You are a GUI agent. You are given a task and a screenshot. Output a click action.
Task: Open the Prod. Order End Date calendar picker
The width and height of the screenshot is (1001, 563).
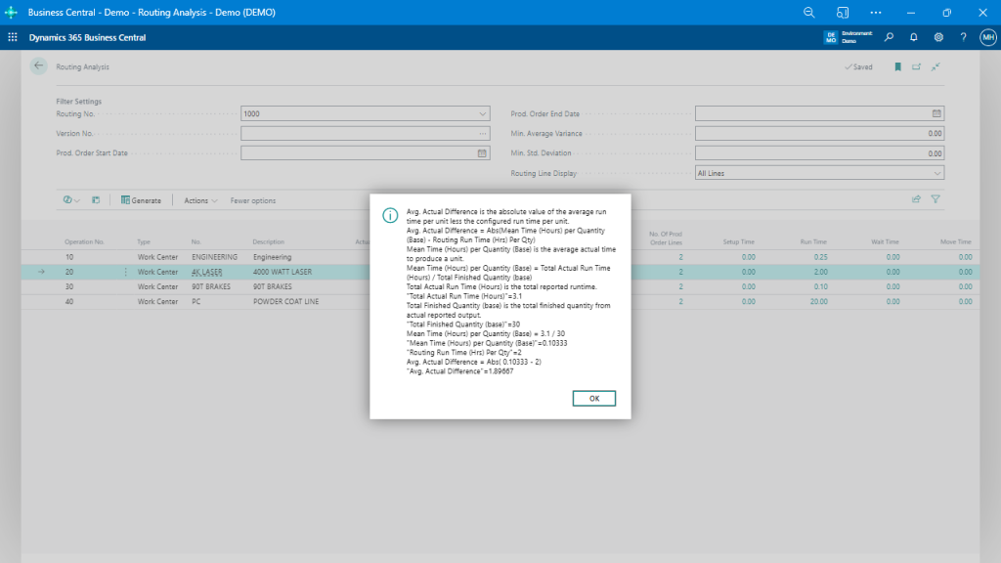coord(935,113)
